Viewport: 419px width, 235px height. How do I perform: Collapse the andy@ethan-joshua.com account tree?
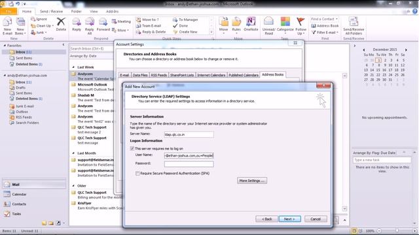5,76
